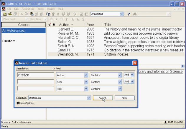
Task: Click the Copy Formatted icon
Action: click(x=42, y=14)
